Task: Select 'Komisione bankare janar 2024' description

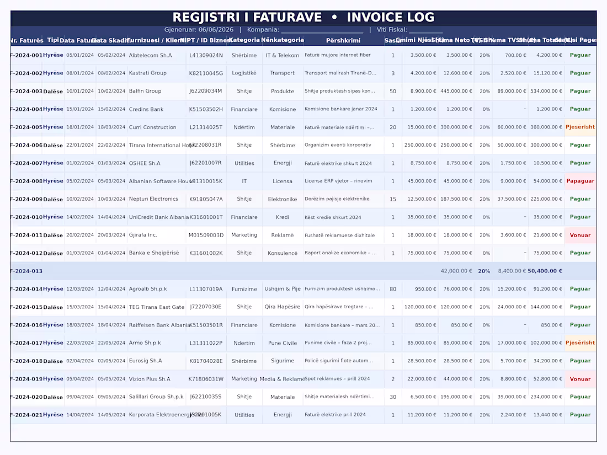Action: 341,109
